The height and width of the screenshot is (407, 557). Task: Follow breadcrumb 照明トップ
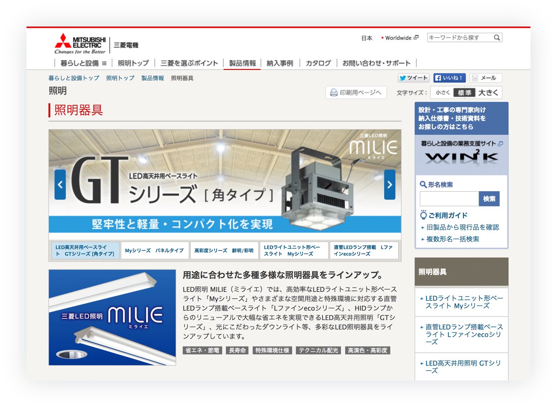(x=120, y=78)
